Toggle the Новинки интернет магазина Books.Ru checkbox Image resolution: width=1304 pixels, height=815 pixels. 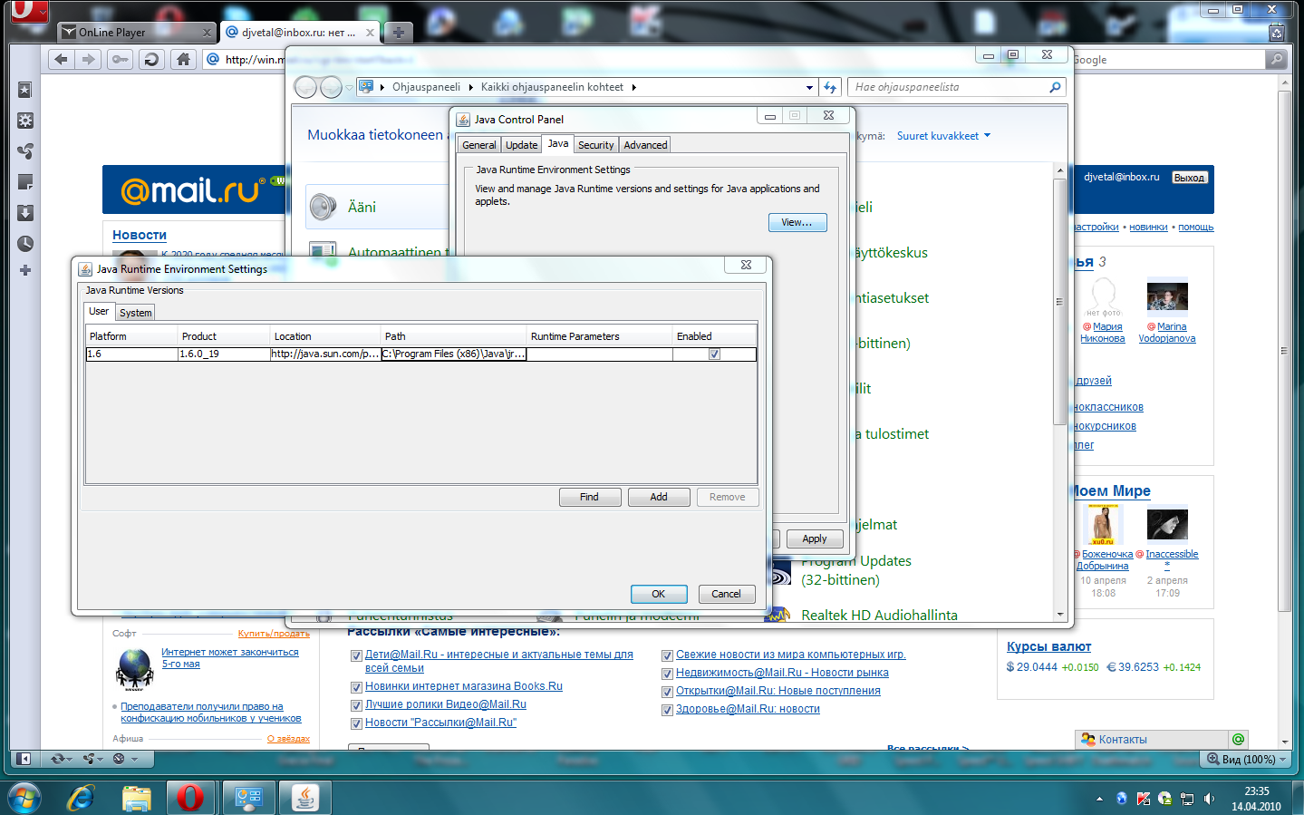[x=356, y=687]
